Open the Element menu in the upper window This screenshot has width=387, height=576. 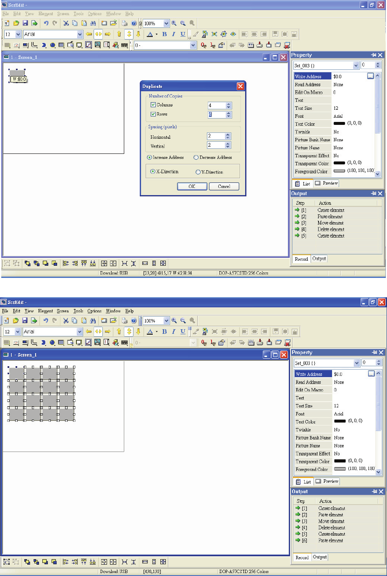(x=46, y=14)
